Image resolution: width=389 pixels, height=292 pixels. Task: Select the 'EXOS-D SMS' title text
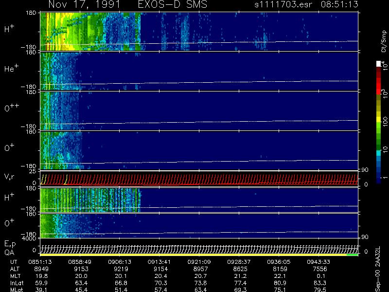[173, 4]
